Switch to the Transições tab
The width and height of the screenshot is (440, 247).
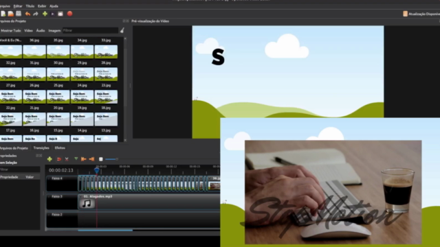pos(41,148)
